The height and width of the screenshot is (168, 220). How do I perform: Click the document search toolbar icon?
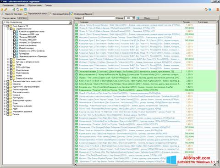pyautogui.click(x=17, y=10)
